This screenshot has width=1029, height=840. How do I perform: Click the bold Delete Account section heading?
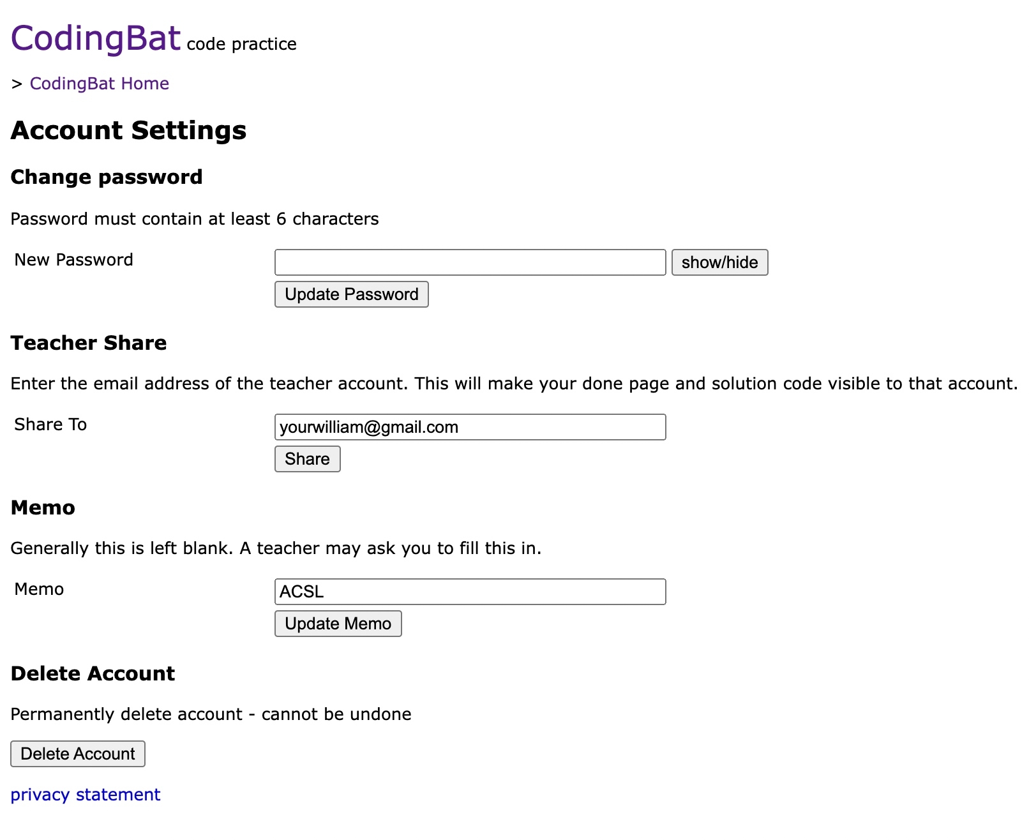(x=93, y=673)
